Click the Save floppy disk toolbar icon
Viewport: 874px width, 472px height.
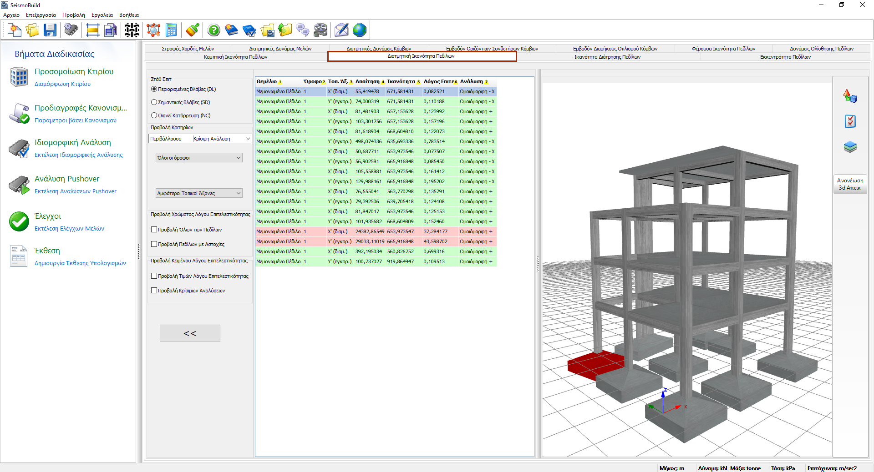pyautogui.click(x=50, y=30)
